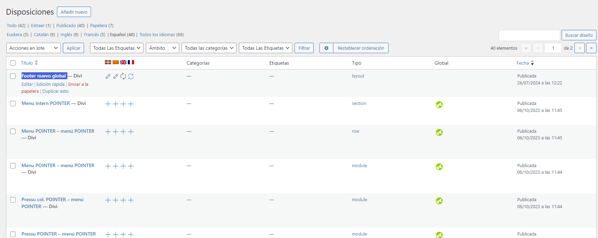Image resolution: width=598 pixels, height=238 pixels.
Task: Select the Footer nuevo global row checkbox
Action: click(13, 76)
